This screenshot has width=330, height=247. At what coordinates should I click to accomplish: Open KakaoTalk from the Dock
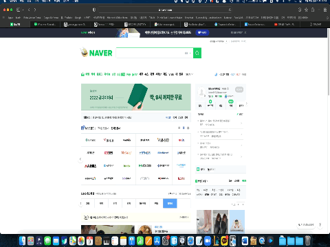pyautogui.click(x=224, y=241)
